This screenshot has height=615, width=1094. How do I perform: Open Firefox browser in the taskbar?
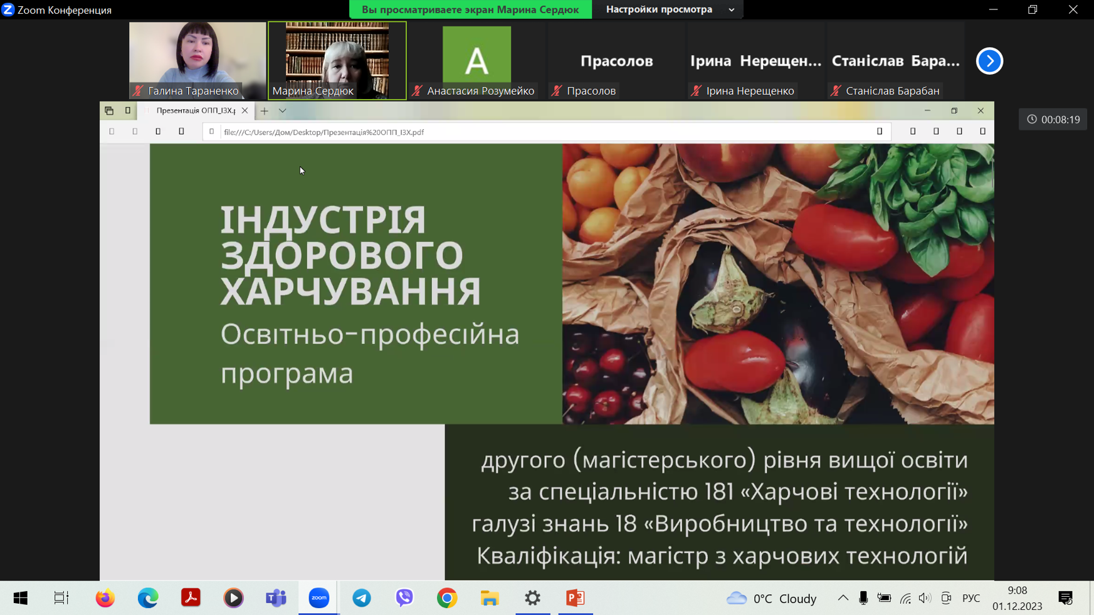(105, 598)
